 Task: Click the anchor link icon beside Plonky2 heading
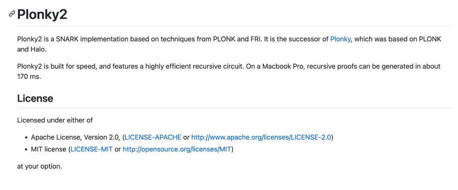click(x=11, y=14)
